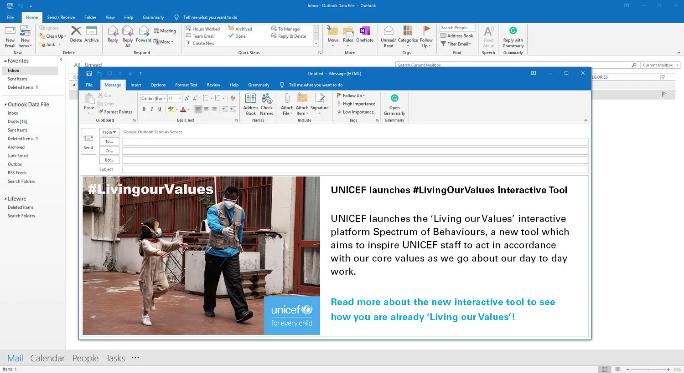Click the Bullets list icon
Image resolution: width=684 pixels, height=373 pixels.
point(207,98)
